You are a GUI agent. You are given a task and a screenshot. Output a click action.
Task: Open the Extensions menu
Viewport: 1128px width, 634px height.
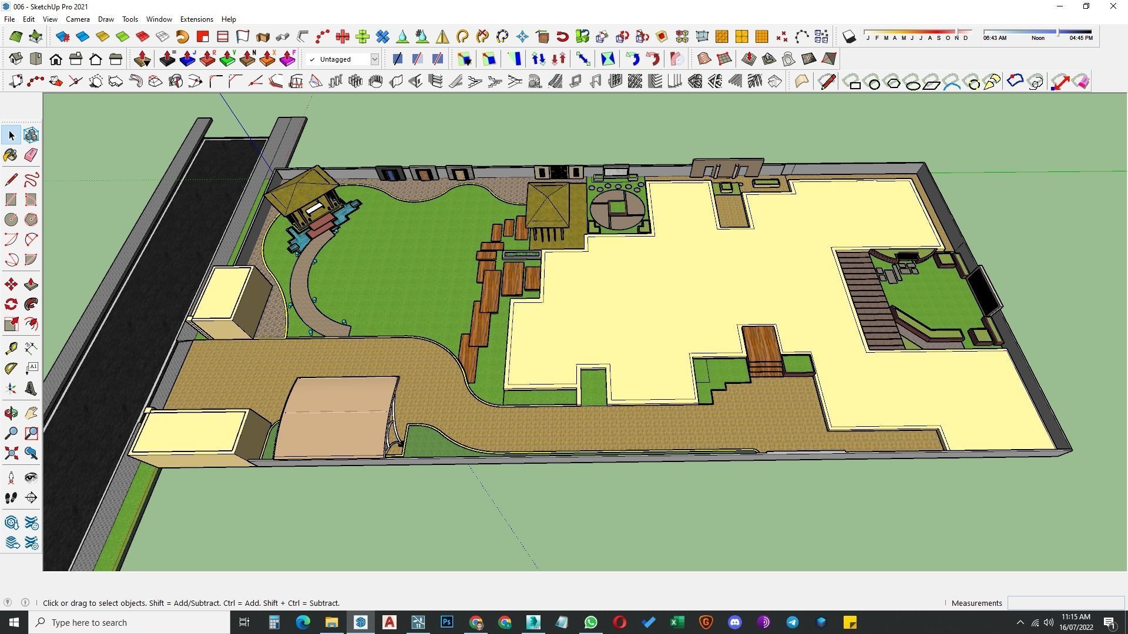click(196, 19)
